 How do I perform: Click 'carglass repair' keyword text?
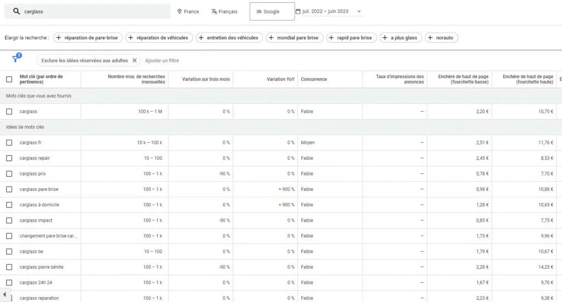pyautogui.click(x=35, y=158)
